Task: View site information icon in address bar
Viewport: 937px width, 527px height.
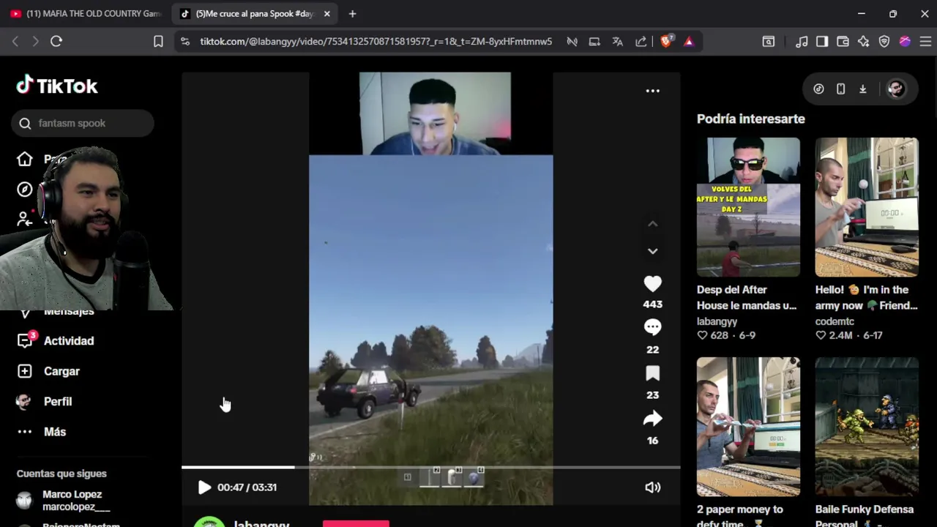Action: [x=184, y=42]
